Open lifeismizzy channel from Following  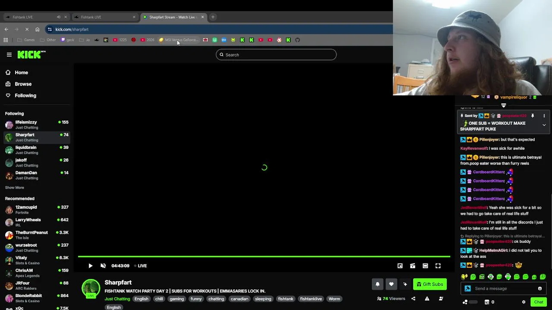(37, 124)
